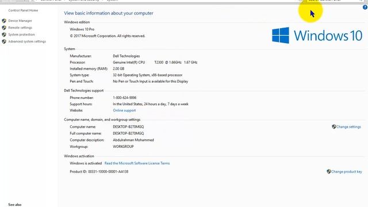
Task: Click the support hours value text
Action: [151, 104]
